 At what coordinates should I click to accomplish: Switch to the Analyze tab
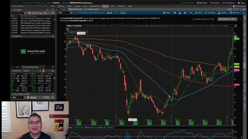click(x=77, y=6)
